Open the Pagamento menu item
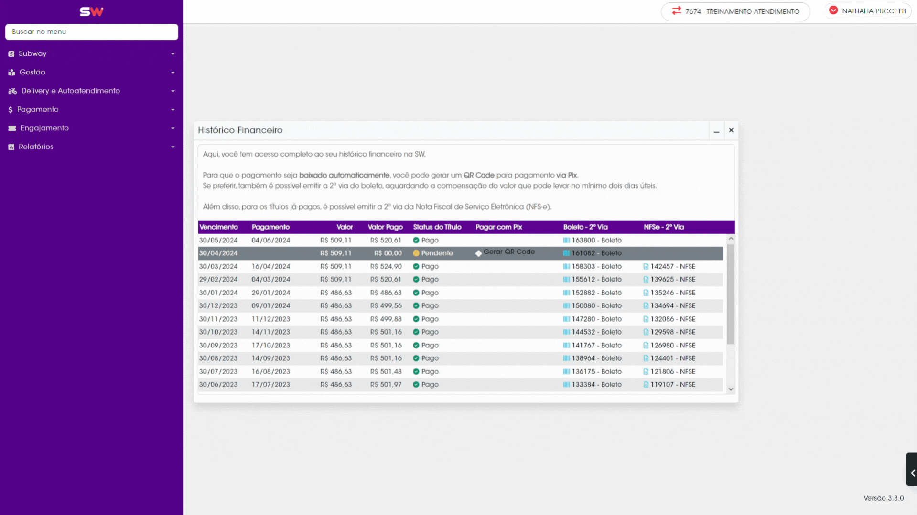Image resolution: width=917 pixels, height=515 pixels. (x=91, y=110)
